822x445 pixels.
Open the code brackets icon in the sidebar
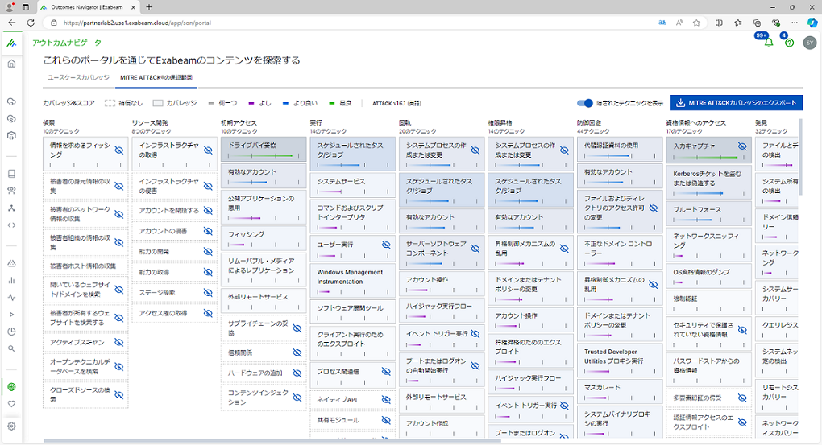point(11,225)
